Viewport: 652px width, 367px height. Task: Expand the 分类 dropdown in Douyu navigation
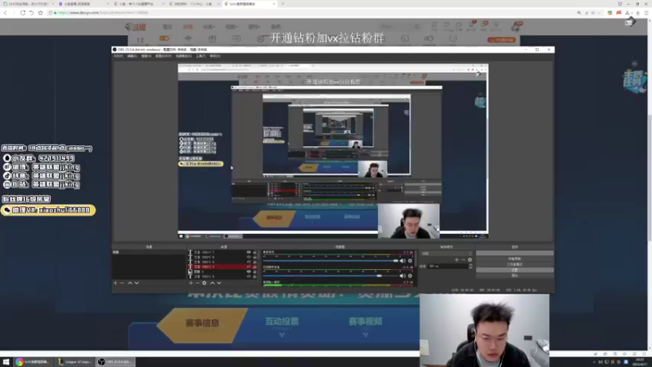tap(209, 27)
